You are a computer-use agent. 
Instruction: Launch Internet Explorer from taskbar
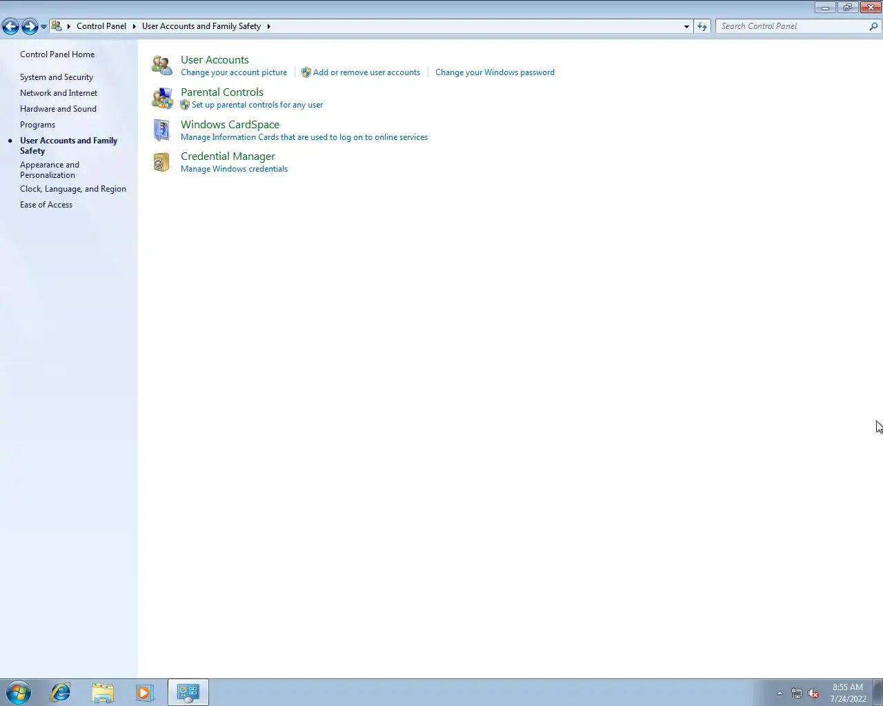61,692
